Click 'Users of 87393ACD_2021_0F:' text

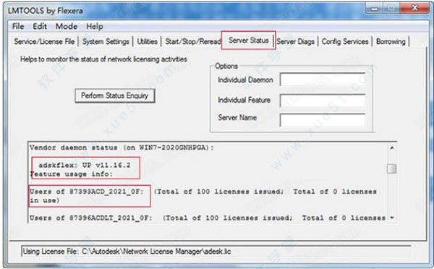click(87, 192)
